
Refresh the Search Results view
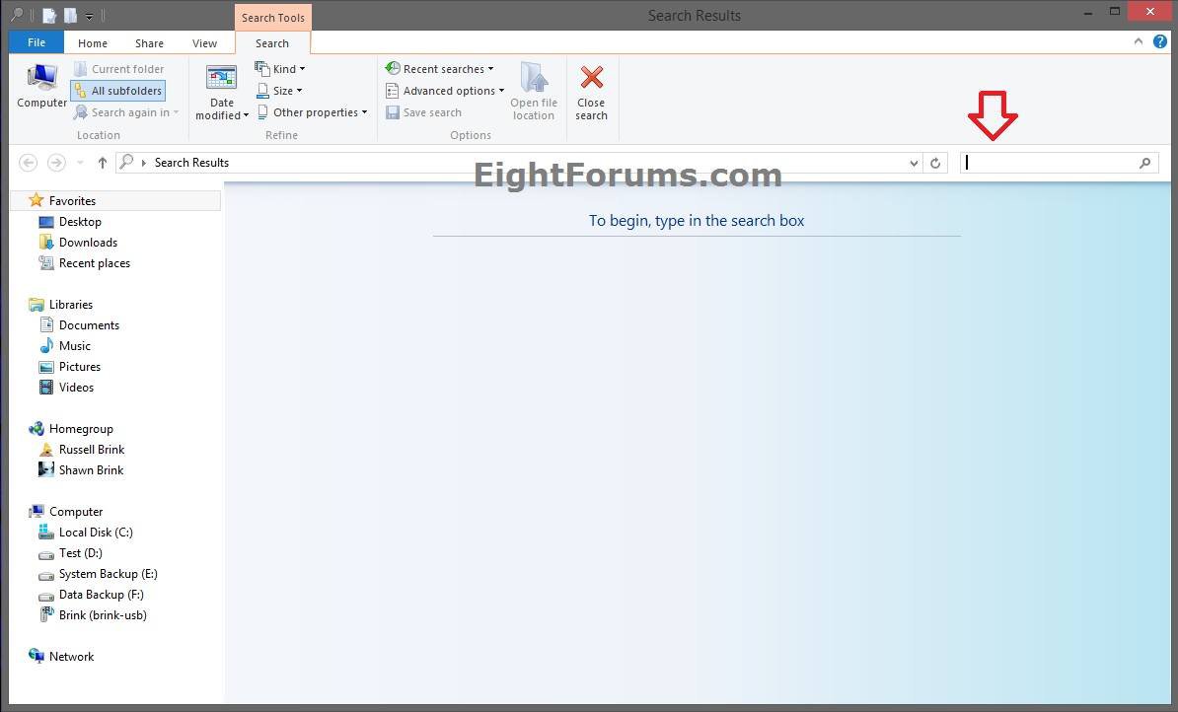(x=934, y=163)
